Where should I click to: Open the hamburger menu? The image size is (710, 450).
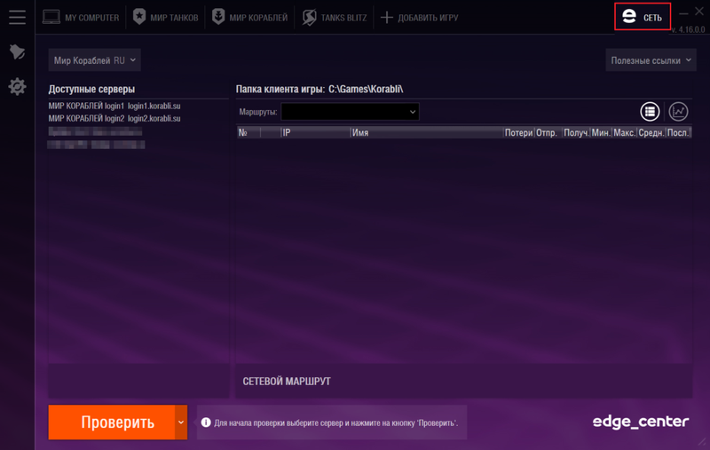tap(17, 17)
